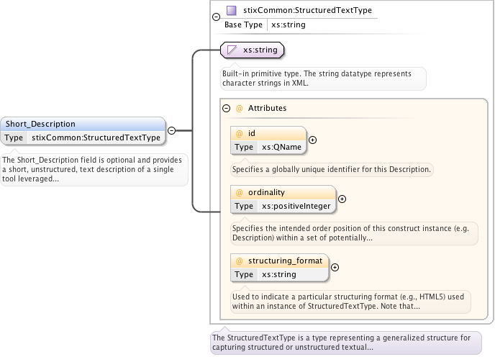The image size is (495, 357).
Task: Click the xs:QName type of id
Action: [281, 147]
